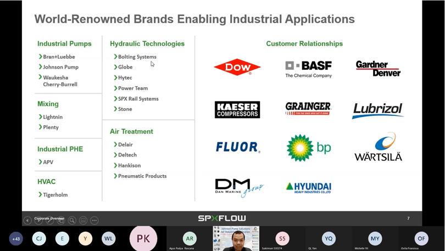Image resolution: width=445 pixels, height=251 pixels.
Task: Click the Dow logo
Action: 237,67
